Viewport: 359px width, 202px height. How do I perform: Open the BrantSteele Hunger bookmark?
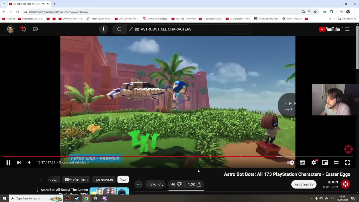tap(267, 19)
